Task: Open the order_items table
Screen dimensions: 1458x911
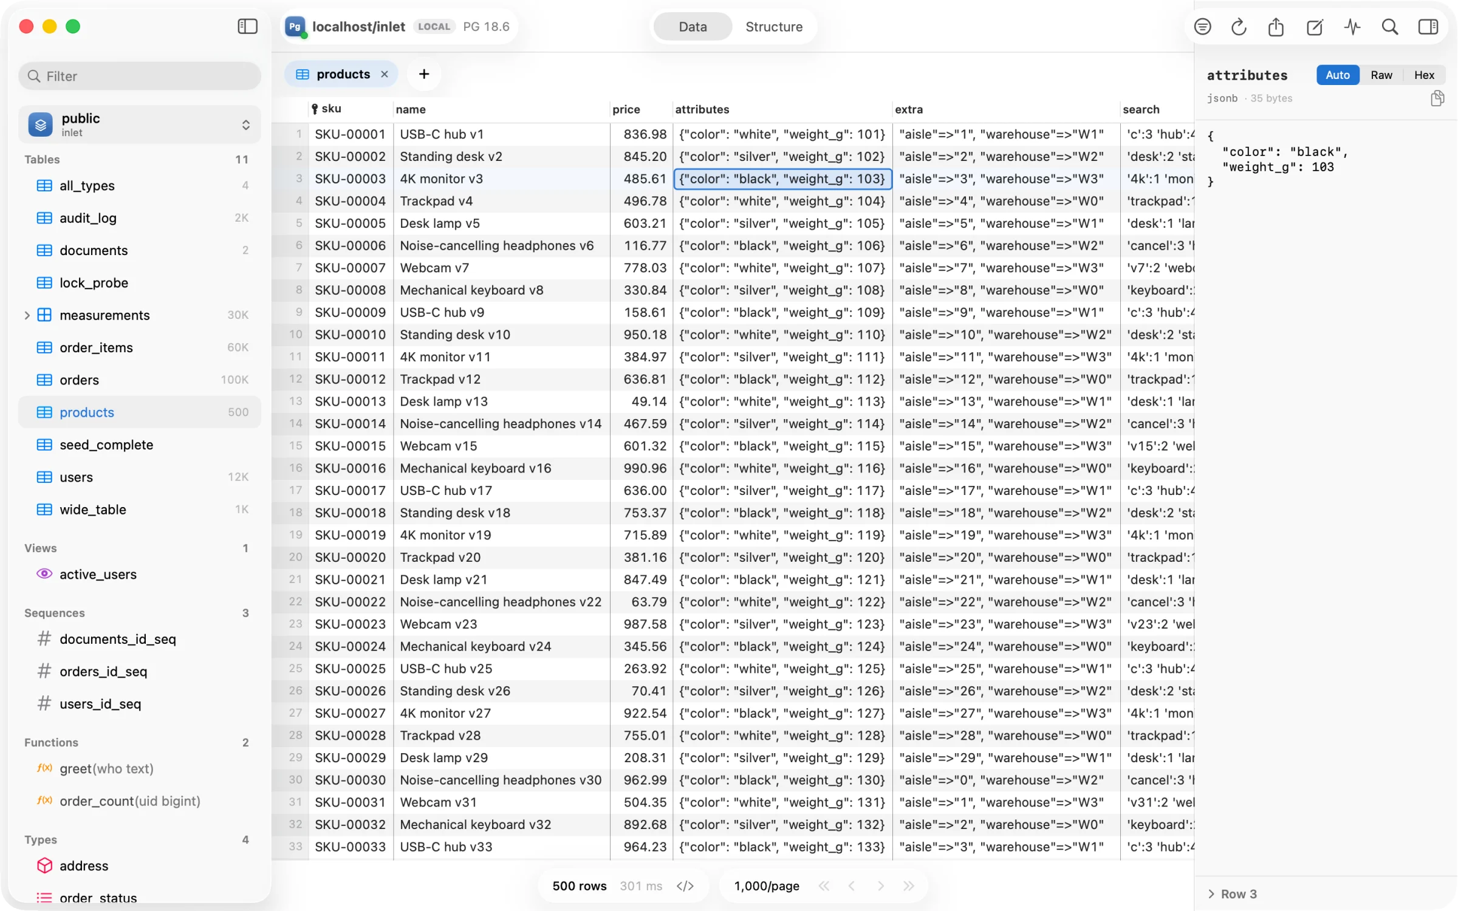Action: (140, 347)
